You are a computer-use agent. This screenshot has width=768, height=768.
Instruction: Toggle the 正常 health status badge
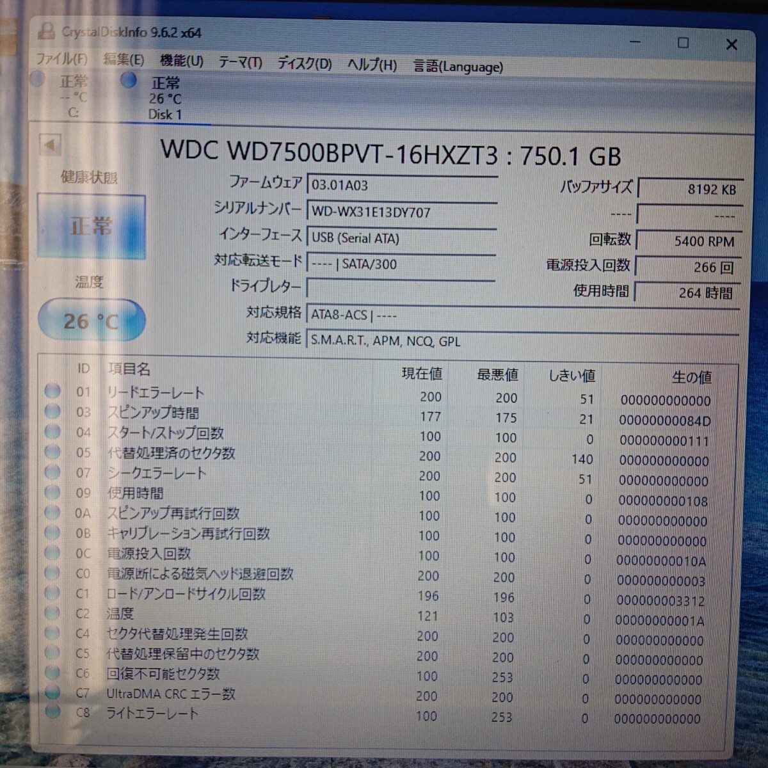coord(91,225)
